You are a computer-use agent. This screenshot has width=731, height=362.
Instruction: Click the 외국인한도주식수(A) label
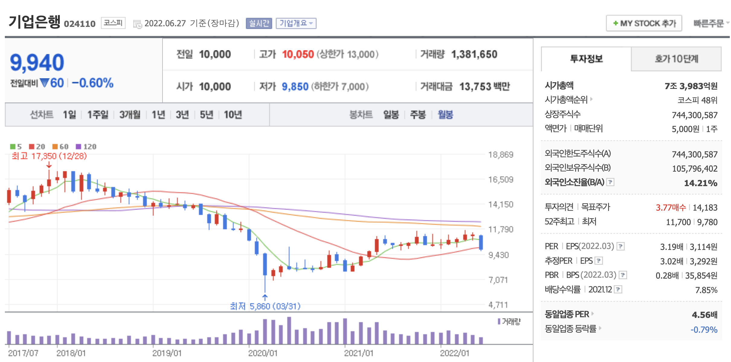click(x=578, y=154)
